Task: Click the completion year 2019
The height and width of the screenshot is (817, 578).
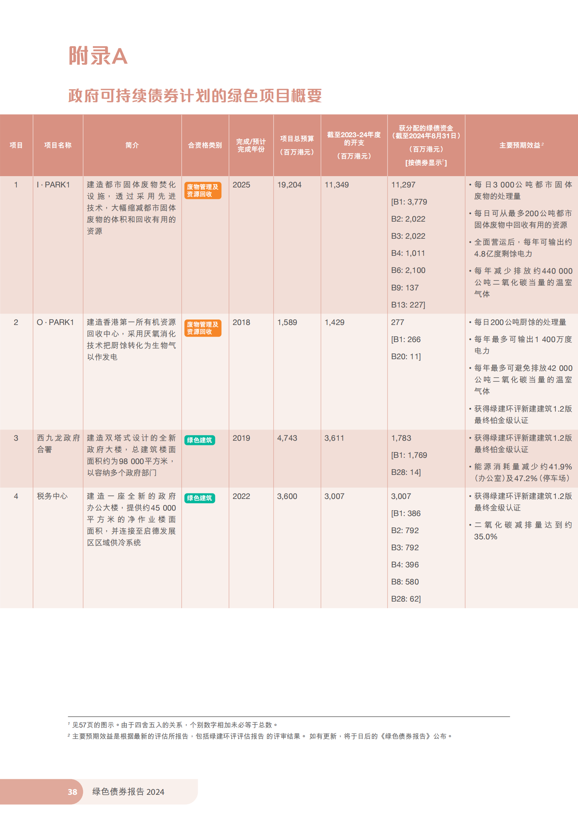Action: pyautogui.click(x=241, y=438)
